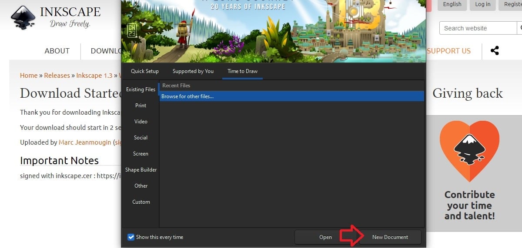The width and height of the screenshot is (522, 248).
Task: Open the Shape Builder category
Action: pyautogui.click(x=141, y=170)
